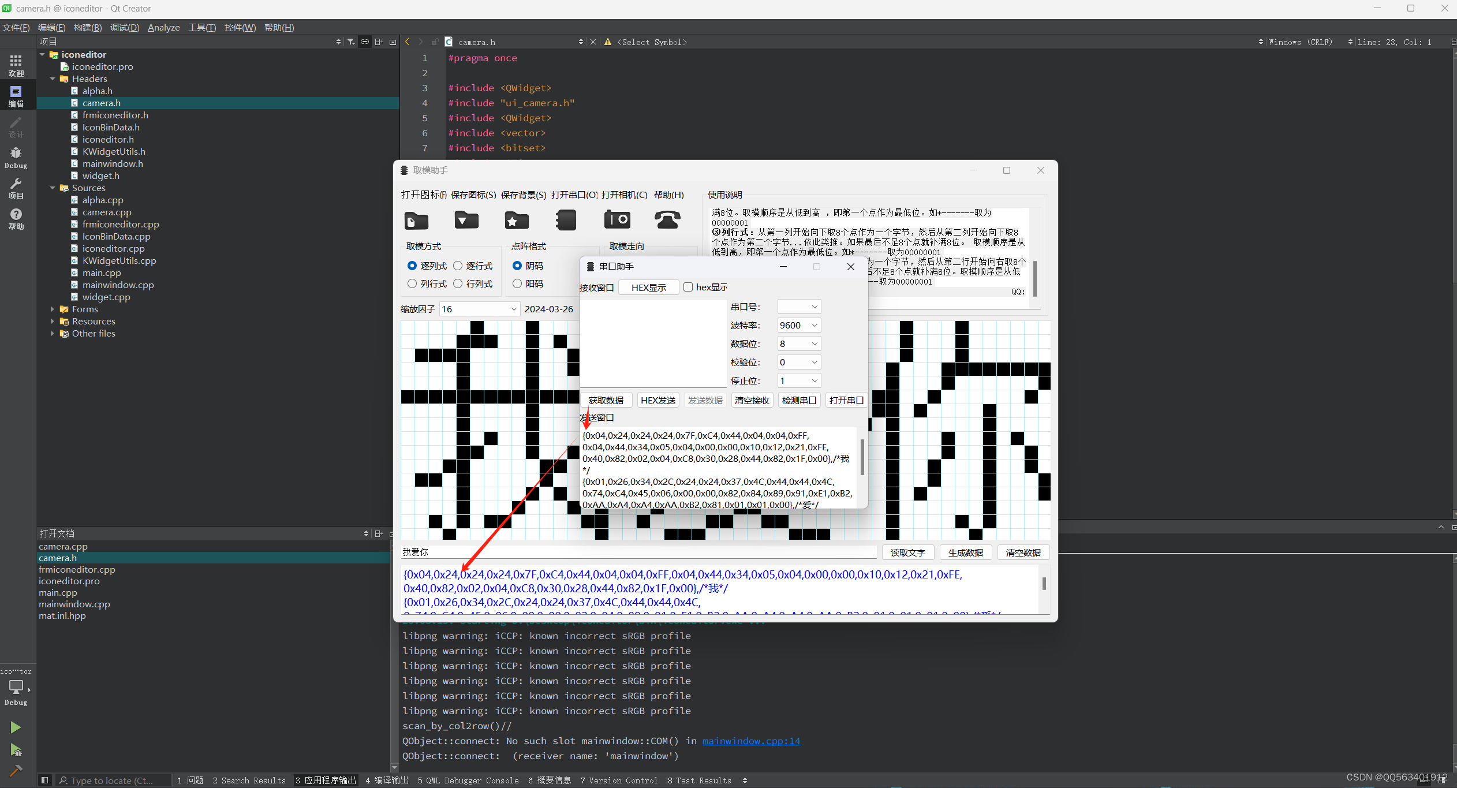Click the 生成数据 button

point(965,552)
